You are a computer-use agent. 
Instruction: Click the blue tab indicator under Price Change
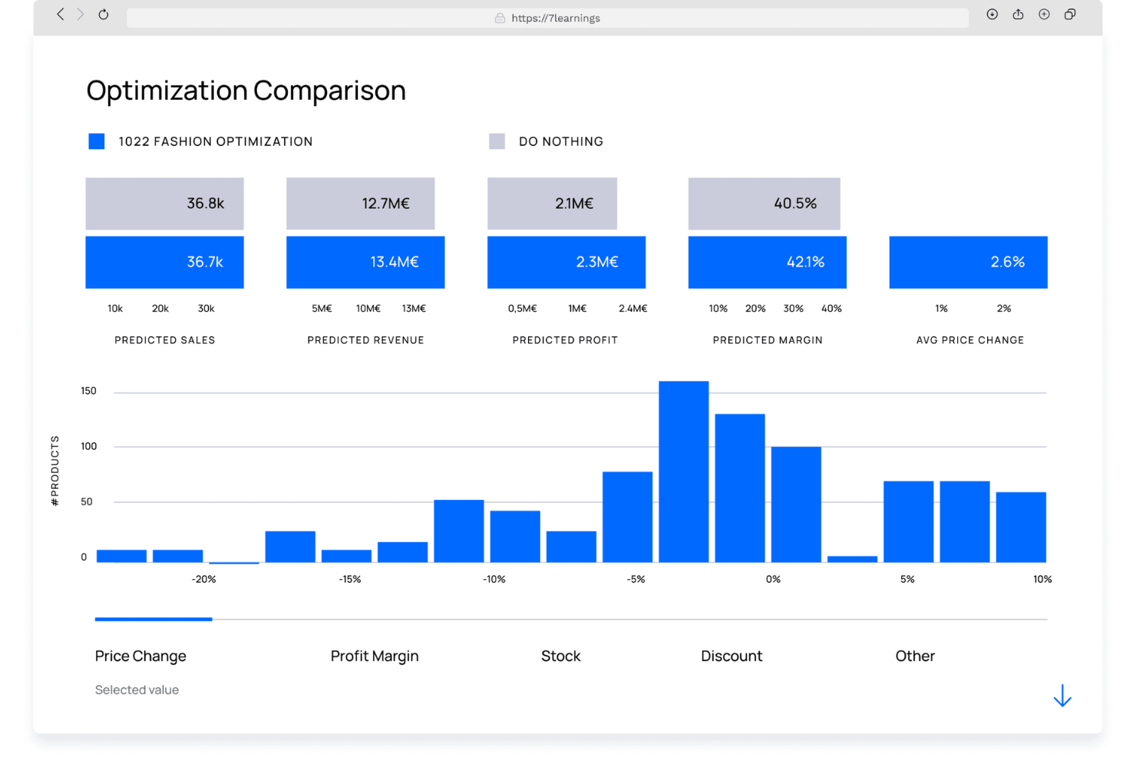(153, 619)
